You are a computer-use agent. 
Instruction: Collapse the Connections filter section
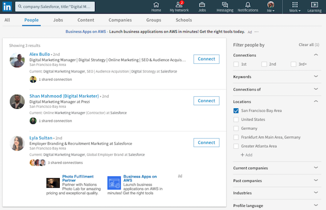[316, 55]
